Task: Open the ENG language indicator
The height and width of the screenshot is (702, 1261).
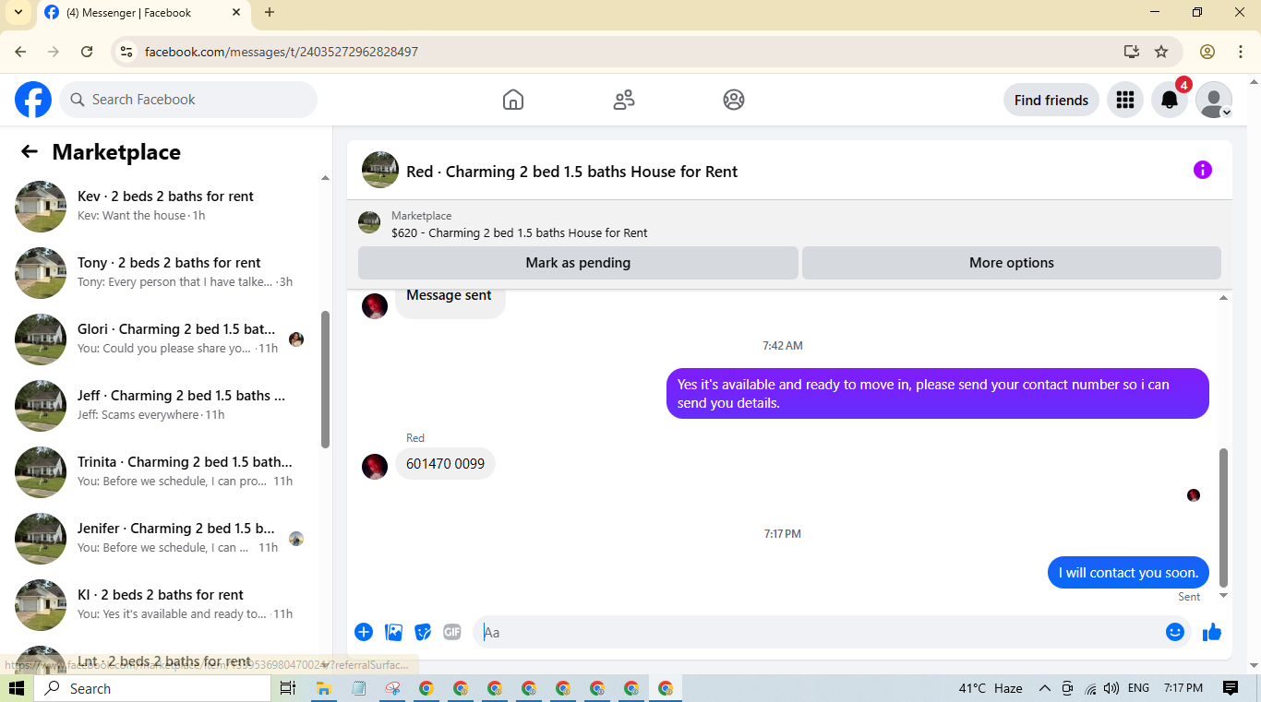Action: coord(1139,688)
